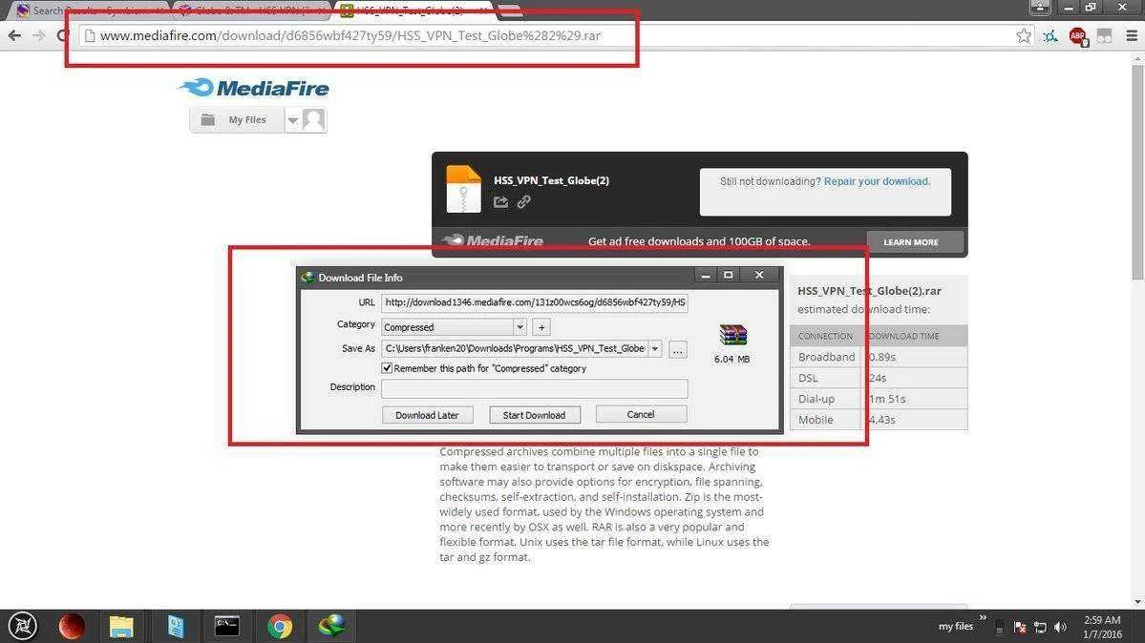Click the action center flag icon
The width and height of the screenshot is (1145, 643).
coord(1019,627)
